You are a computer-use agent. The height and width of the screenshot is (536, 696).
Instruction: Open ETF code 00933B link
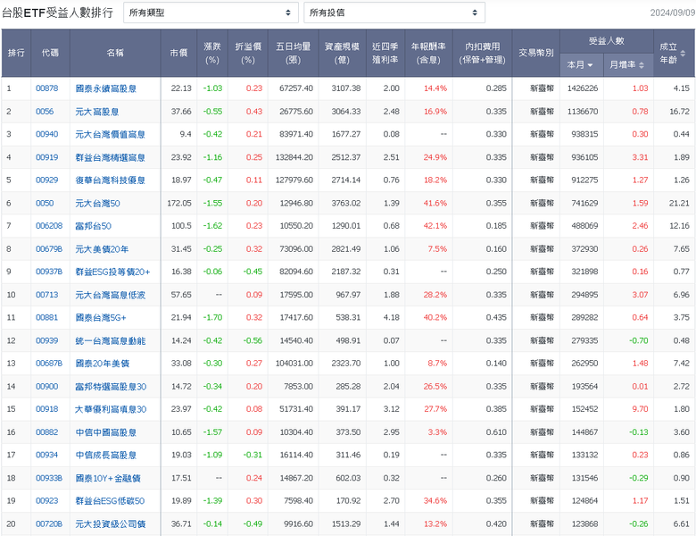tap(49, 478)
